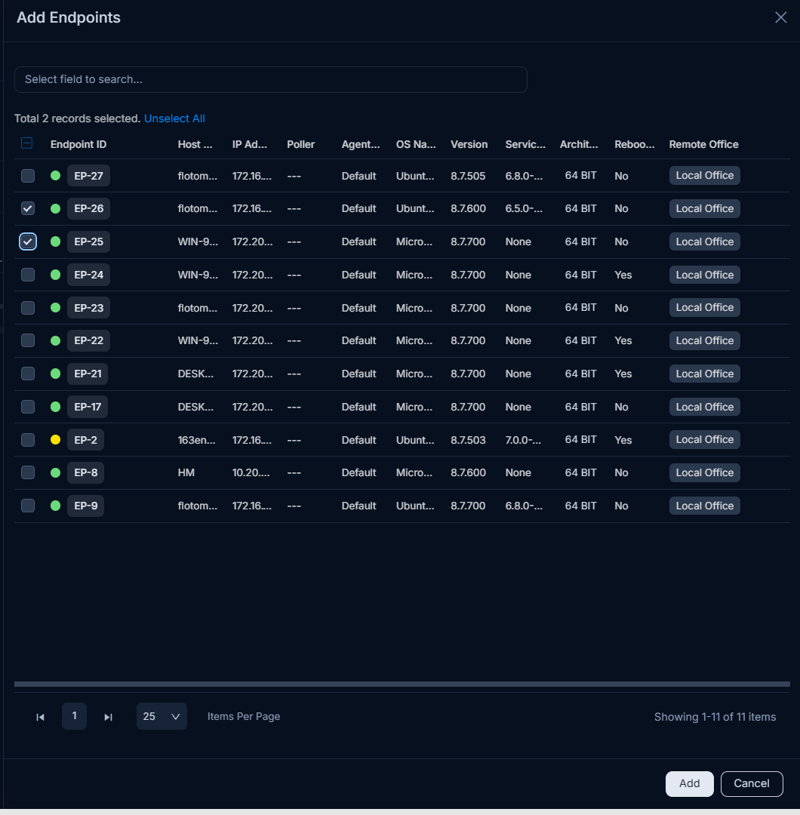The image size is (800, 815).
Task: Click the Service column header
Action: (x=525, y=144)
